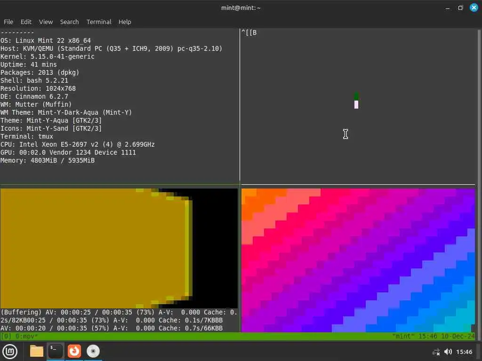Image resolution: width=482 pixels, height=361 pixels.
Task: Click the disc media icon in the taskbar
Action: tap(93, 351)
